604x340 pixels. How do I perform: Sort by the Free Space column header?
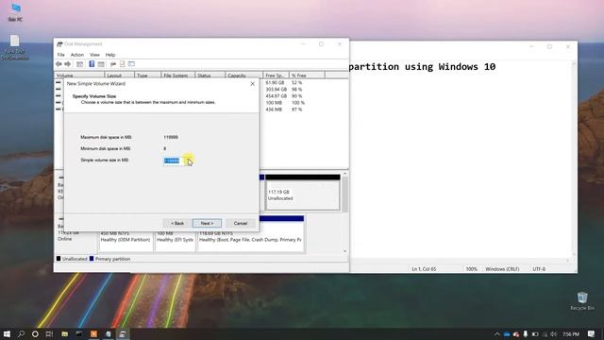tap(277, 76)
